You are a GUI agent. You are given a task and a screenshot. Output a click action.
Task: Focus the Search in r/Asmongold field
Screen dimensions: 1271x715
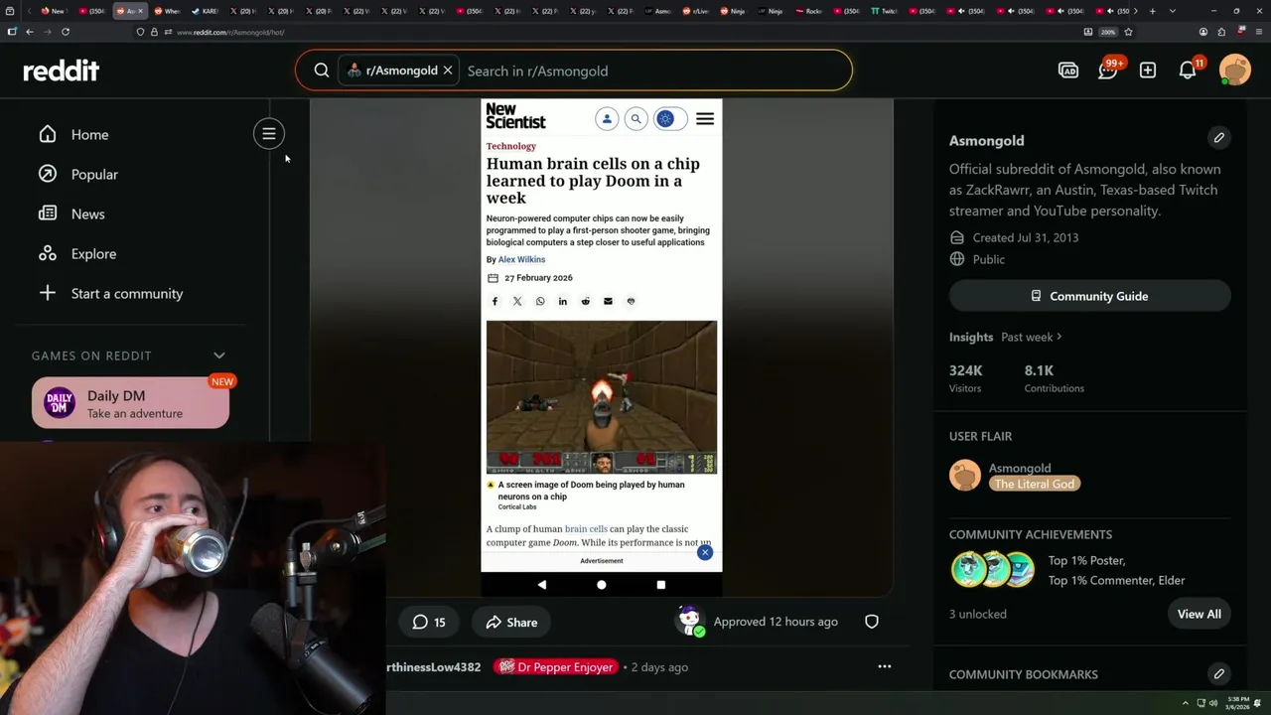pyautogui.click(x=655, y=71)
